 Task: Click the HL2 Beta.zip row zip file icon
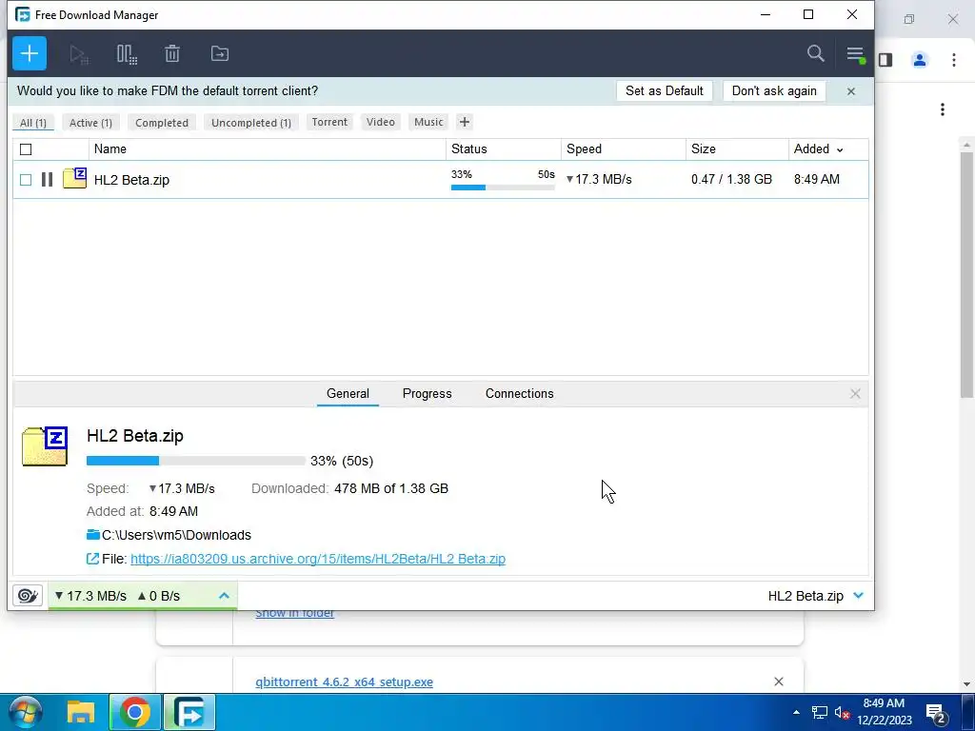(x=74, y=178)
